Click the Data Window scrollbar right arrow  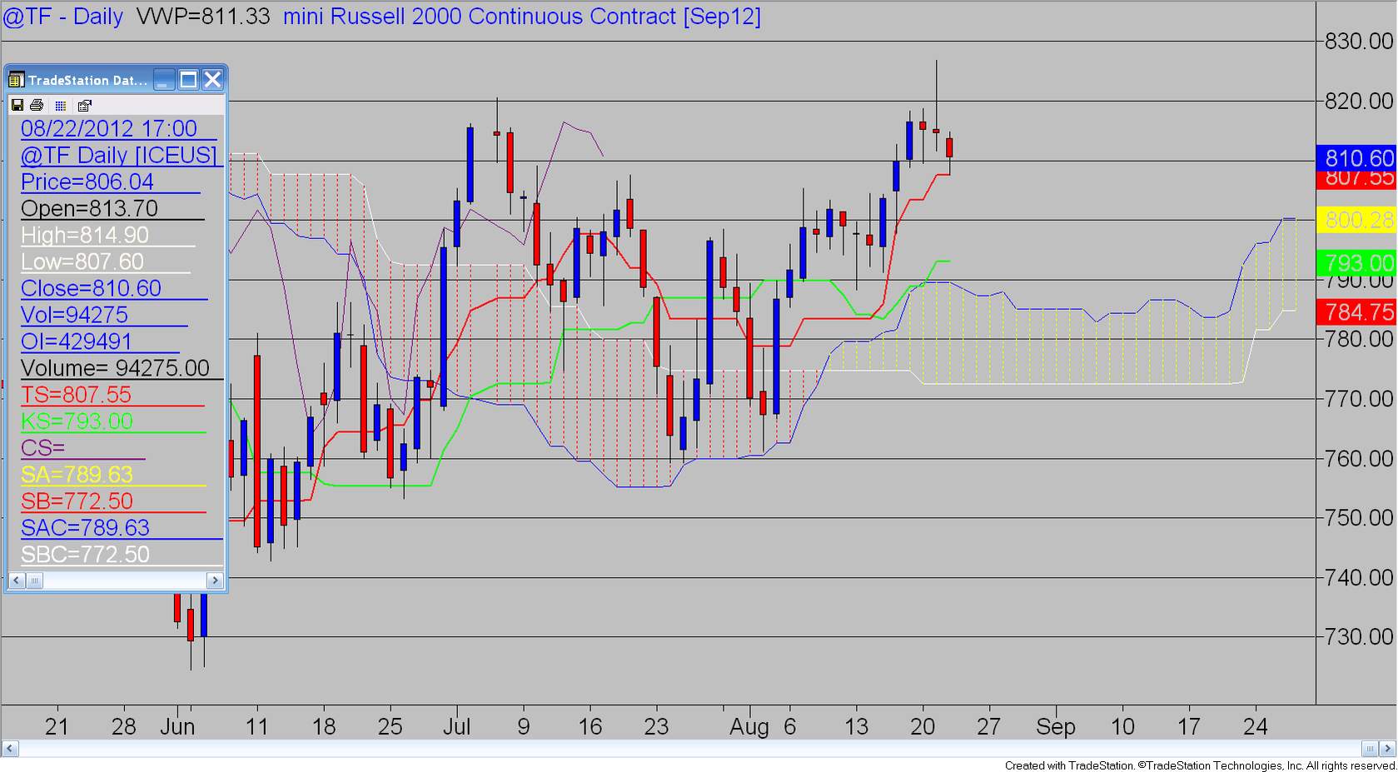(x=215, y=580)
